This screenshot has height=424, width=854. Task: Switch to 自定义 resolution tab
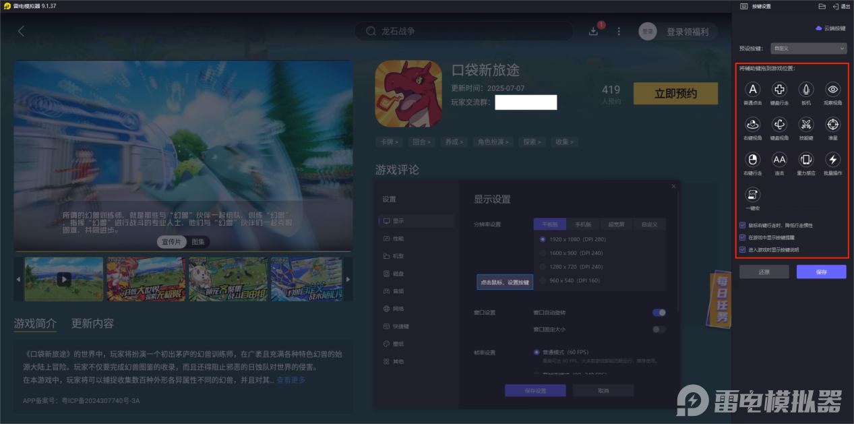649,224
